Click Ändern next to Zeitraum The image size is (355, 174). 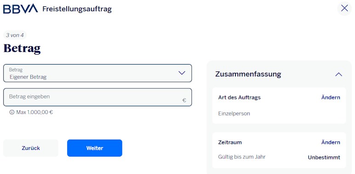(331, 142)
